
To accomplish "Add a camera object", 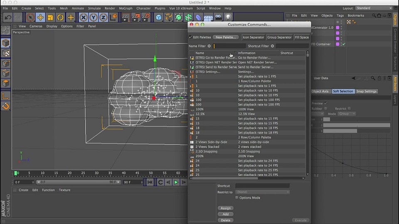I will click(218, 17).
